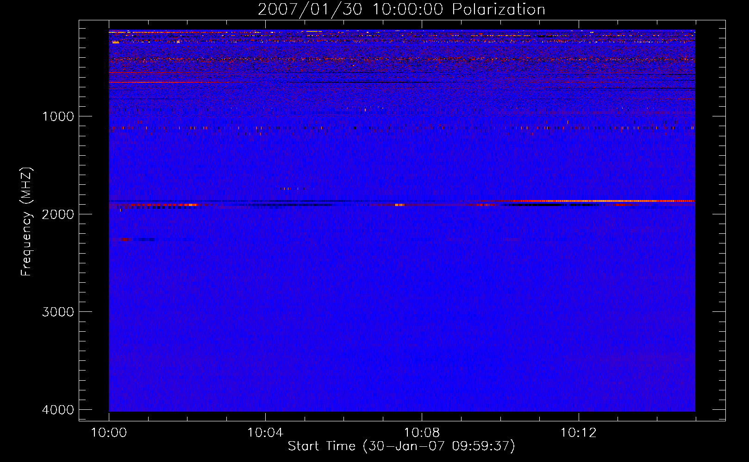Click the 1000 frequency tick label
749x462 pixels.
pyautogui.click(x=58, y=116)
